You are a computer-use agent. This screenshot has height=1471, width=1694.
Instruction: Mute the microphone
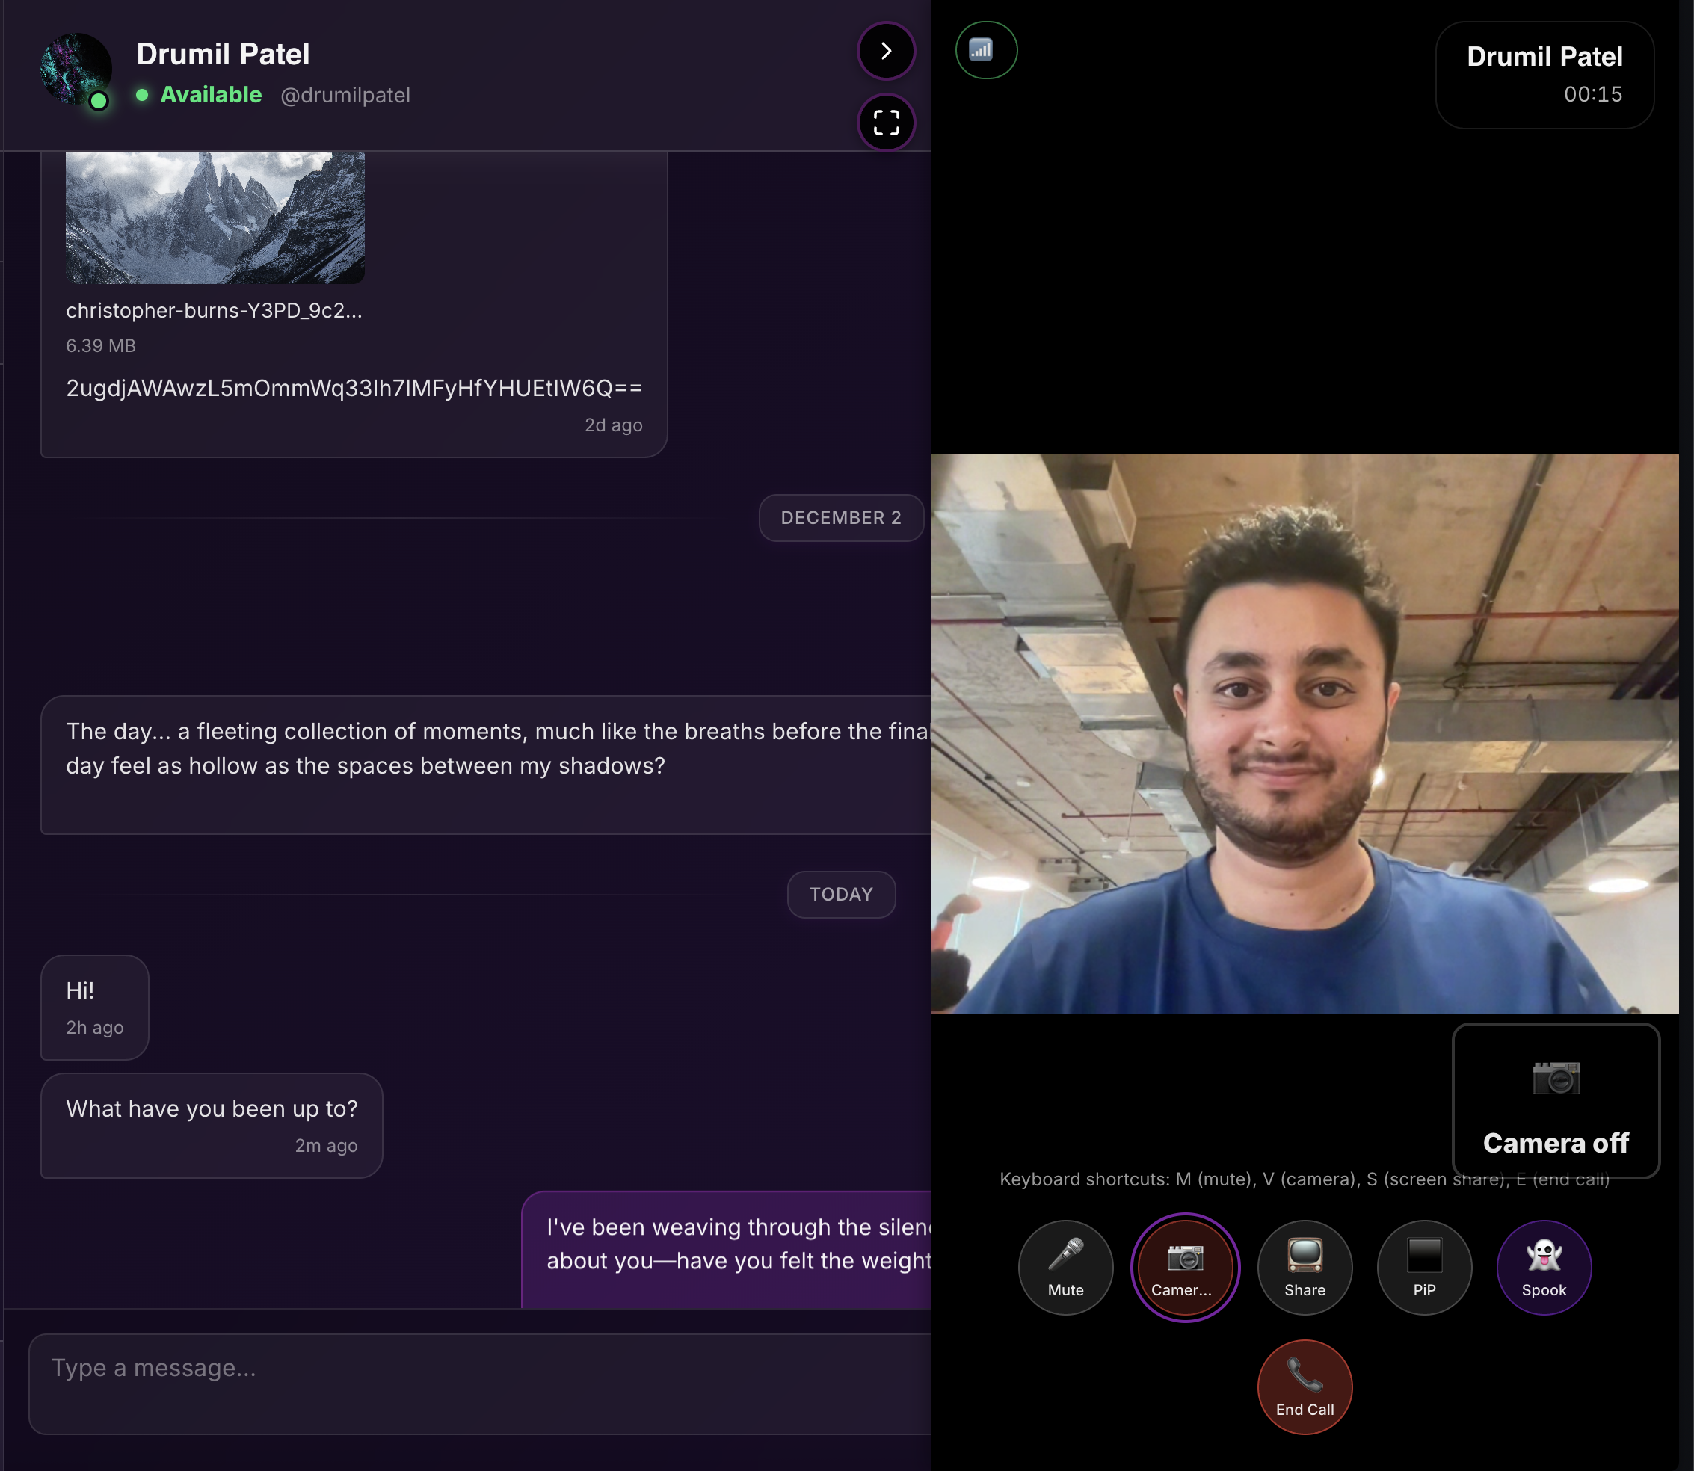pyautogui.click(x=1065, y=1267)
